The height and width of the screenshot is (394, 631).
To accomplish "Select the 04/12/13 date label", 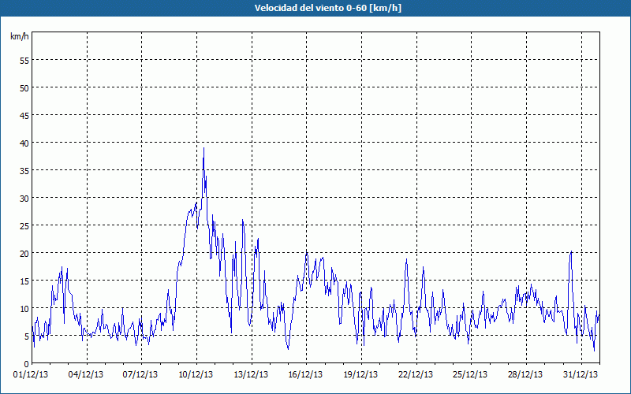I will click(x=86, y=375).
